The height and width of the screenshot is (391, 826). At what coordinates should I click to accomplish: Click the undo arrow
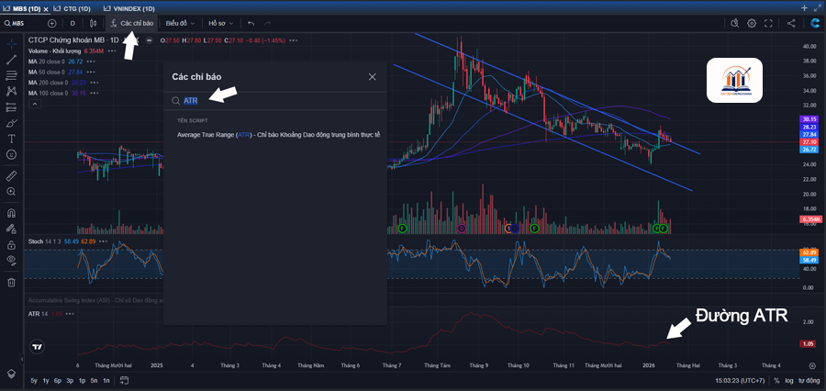[x=251, y=23]
